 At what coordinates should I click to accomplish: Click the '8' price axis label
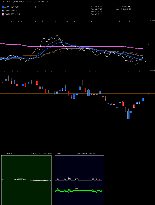tap(148, 94)
